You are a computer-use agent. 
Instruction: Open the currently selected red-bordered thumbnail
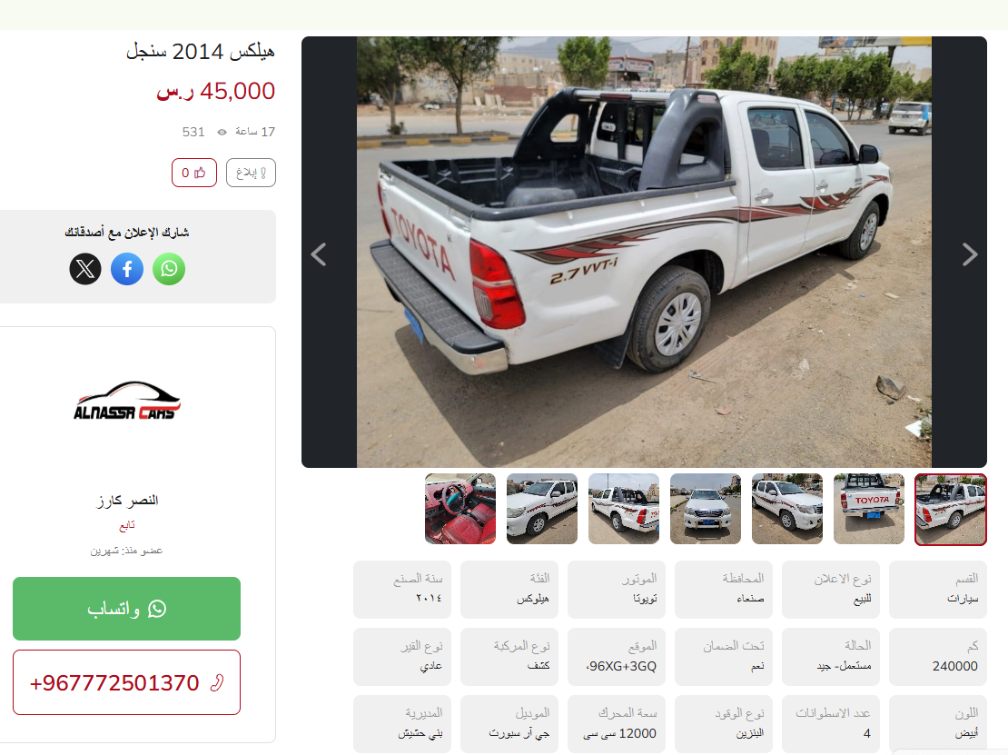951,510
